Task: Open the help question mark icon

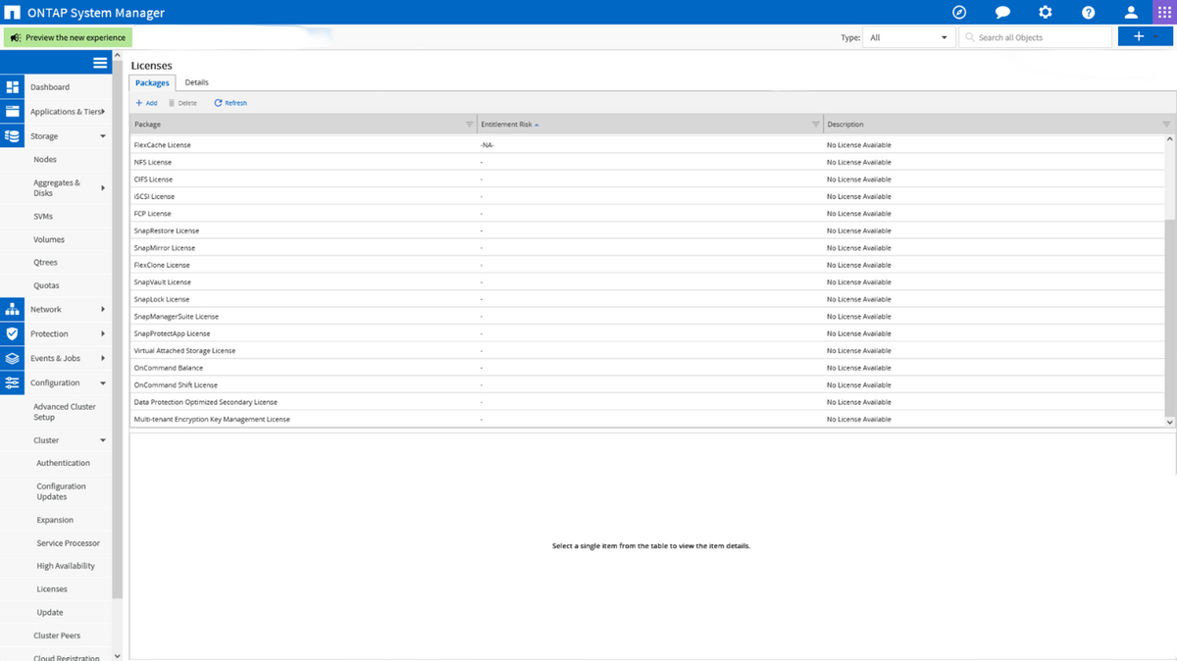Action: click(1088, 12)
